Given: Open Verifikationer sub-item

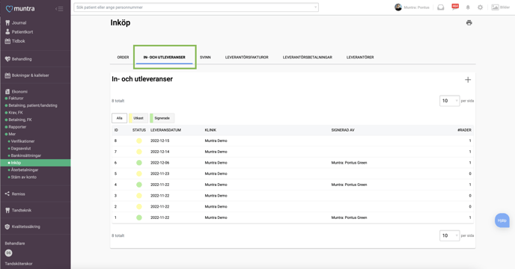Looking at the screenshot, I should tap(22, 141).
